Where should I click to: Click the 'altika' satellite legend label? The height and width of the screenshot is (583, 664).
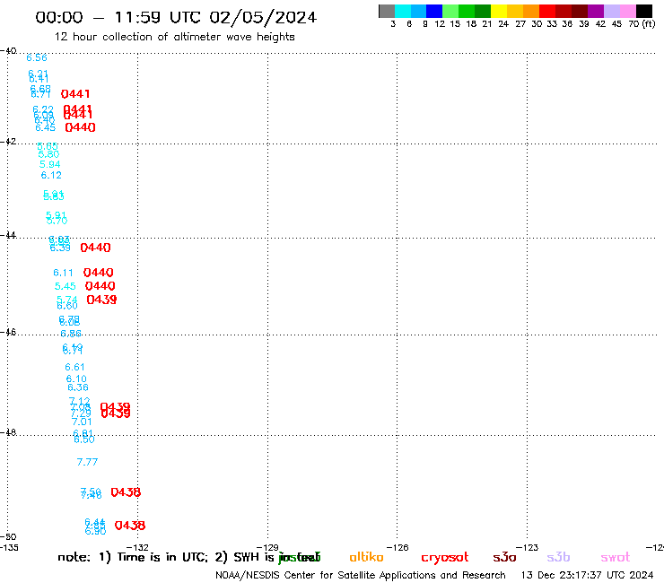point(366,557)
